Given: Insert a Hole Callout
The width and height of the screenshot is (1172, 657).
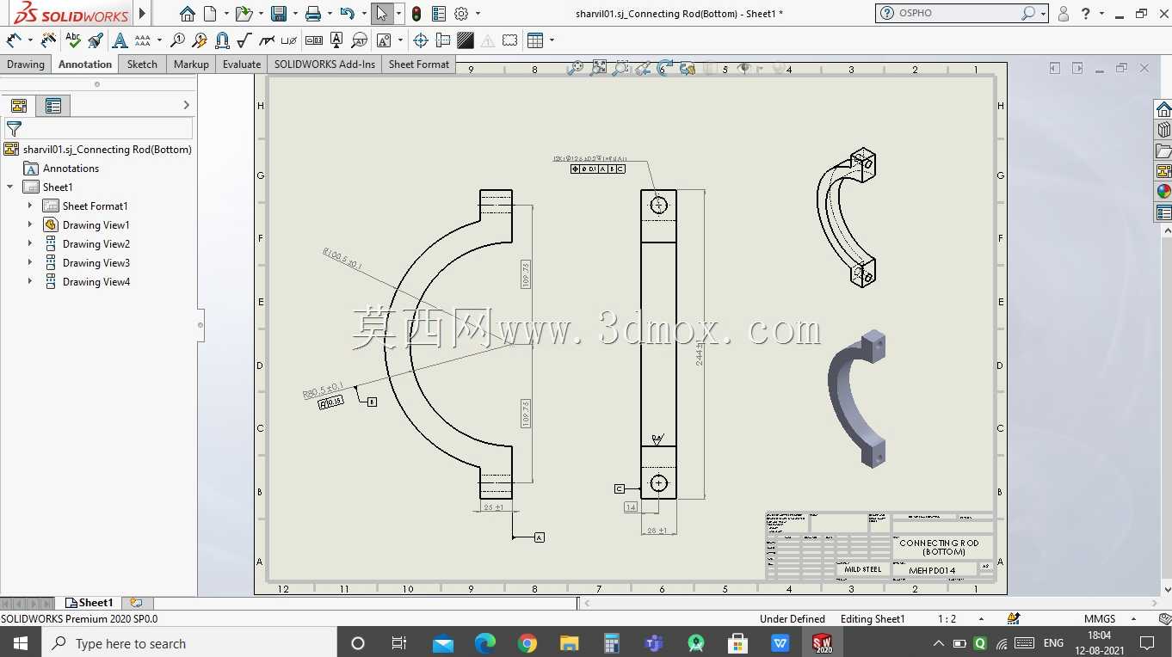Looking at the screenshot, I should pyautogui.click(x=289, y=40).
